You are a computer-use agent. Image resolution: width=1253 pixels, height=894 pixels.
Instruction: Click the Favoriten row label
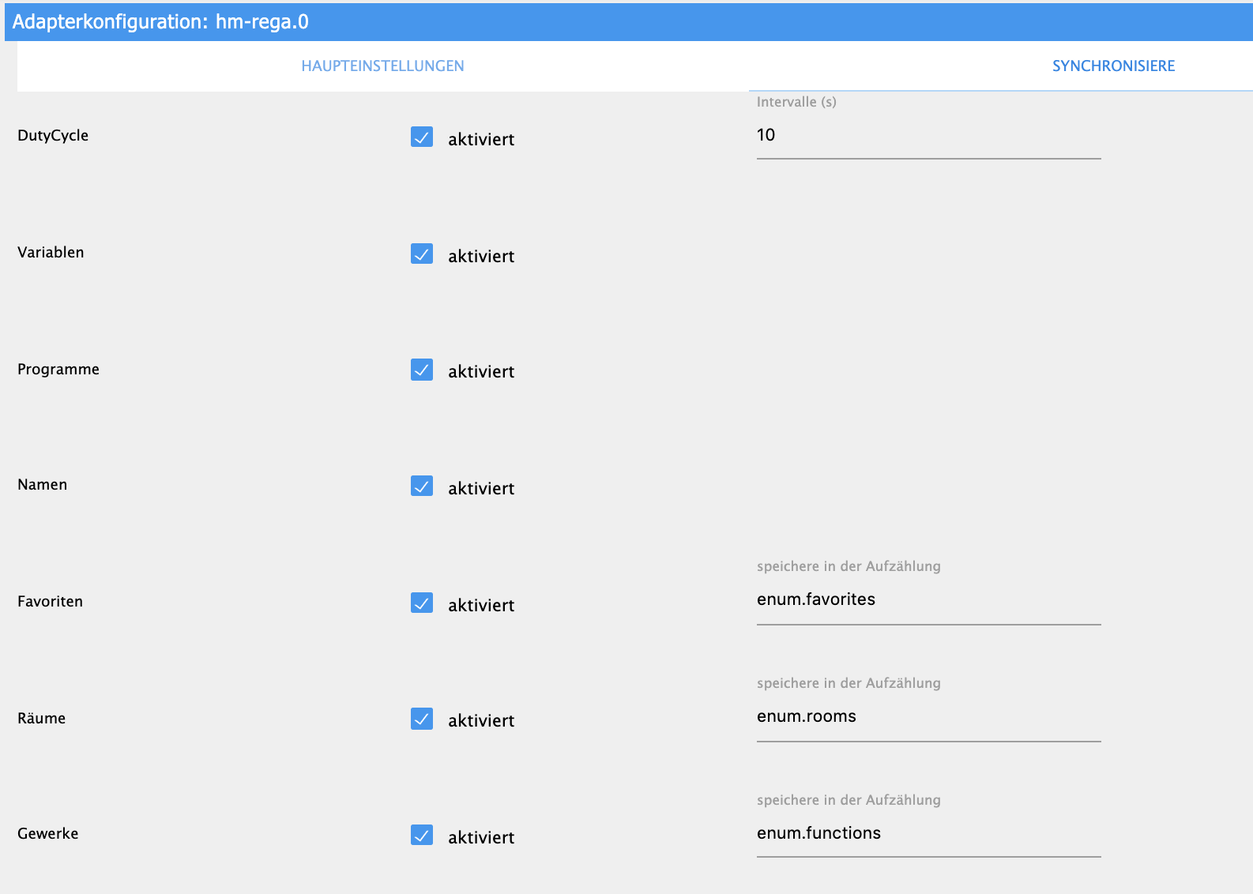point(50,602)
